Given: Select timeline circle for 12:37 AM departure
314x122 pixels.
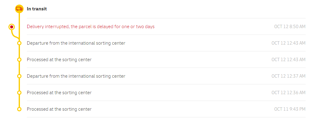Looking at the screenshot, I should point(19,76).
